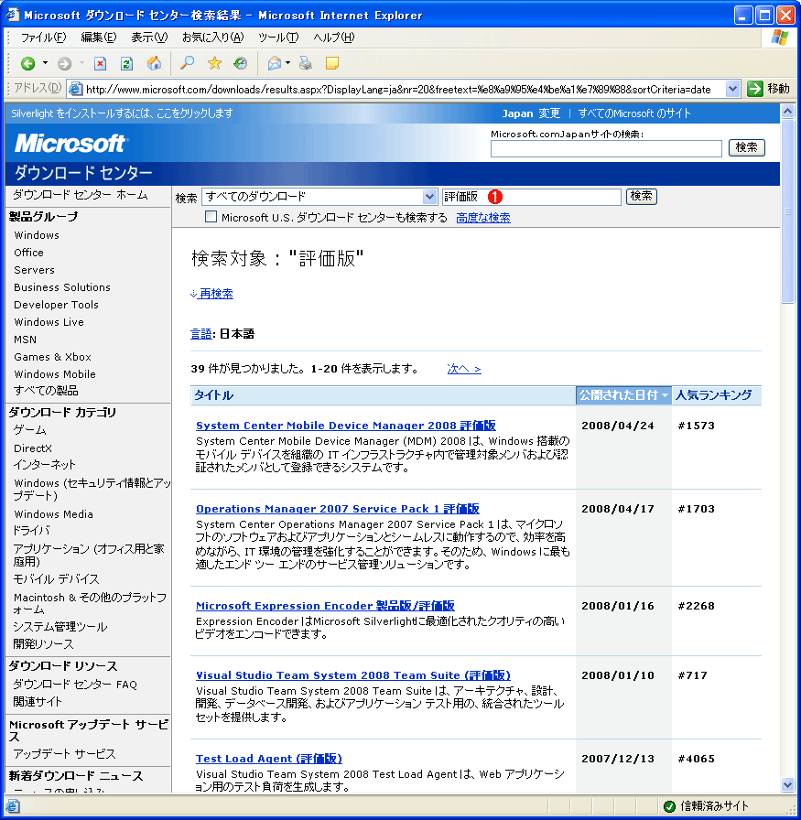Go to the Home page icon
Viewport: 801px width, 820px height.
154,63
